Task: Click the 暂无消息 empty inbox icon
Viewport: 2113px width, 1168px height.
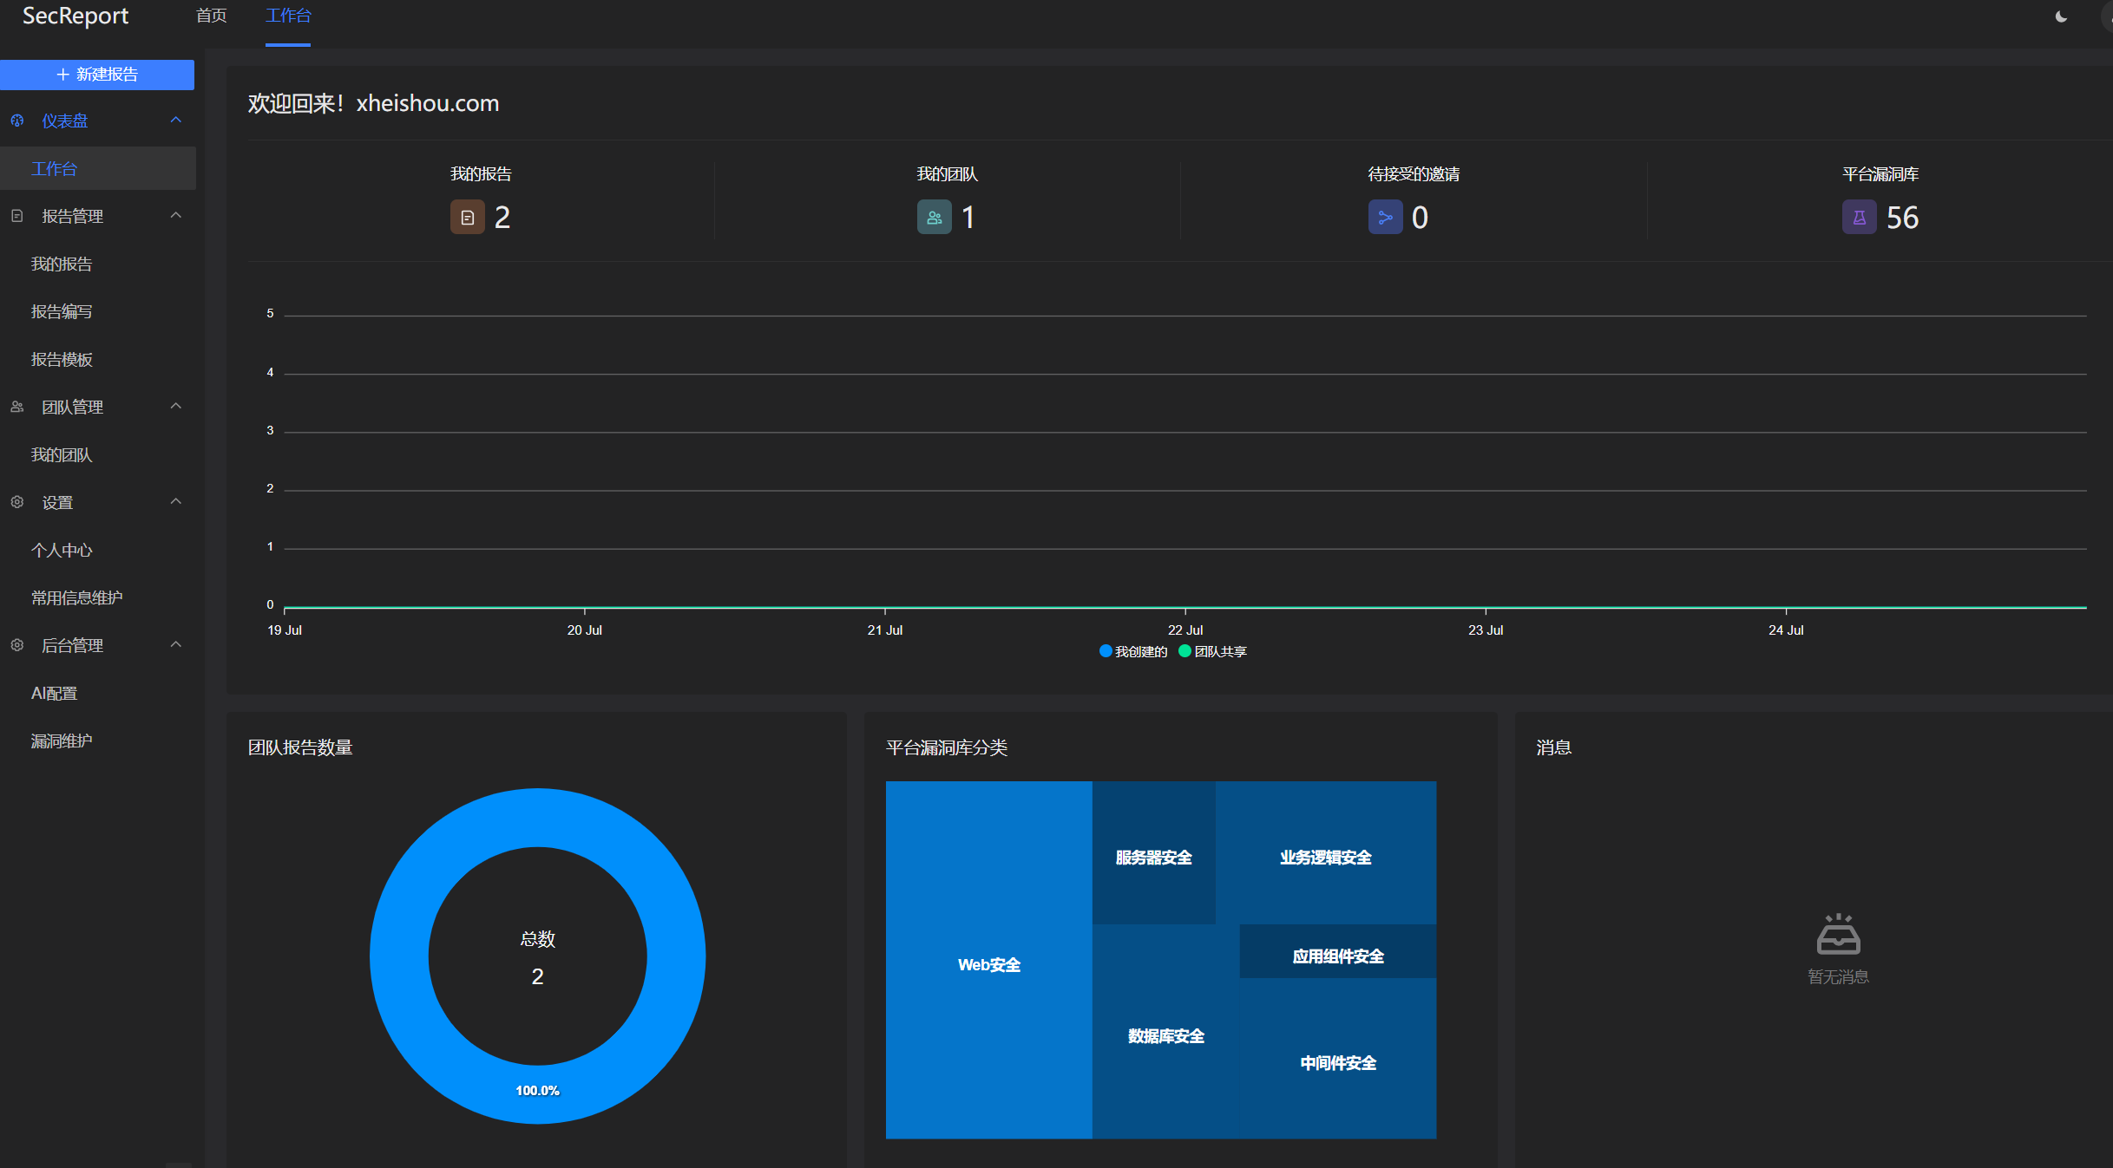Action: click(1839, 934)
